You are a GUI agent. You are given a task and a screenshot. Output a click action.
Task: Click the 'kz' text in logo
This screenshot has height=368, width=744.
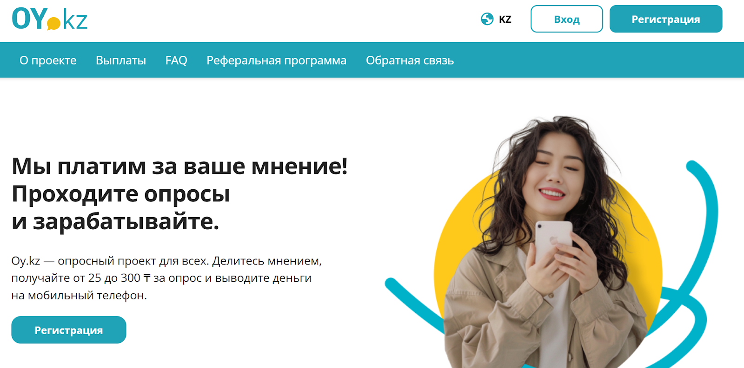[x=75, y=20]
